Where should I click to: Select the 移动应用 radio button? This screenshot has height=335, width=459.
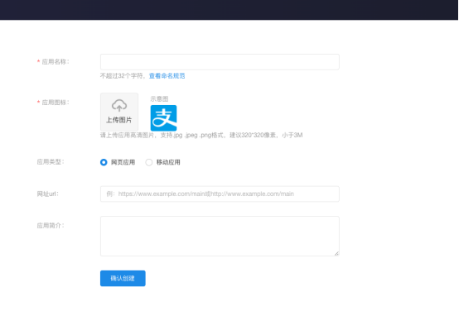tap(148, 162)
